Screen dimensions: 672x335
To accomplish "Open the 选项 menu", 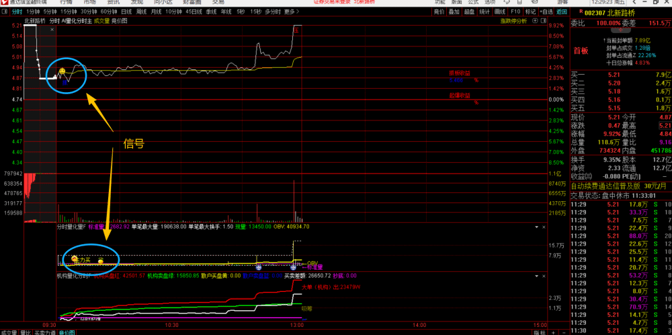I will pos(489,2).
